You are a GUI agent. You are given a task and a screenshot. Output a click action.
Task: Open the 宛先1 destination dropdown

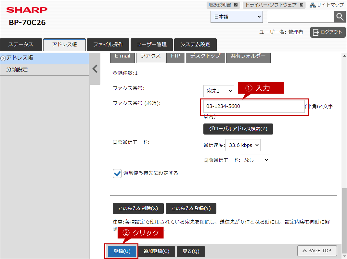point(219,91)
